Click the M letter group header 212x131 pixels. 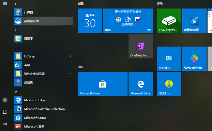(x=16, y=92)
